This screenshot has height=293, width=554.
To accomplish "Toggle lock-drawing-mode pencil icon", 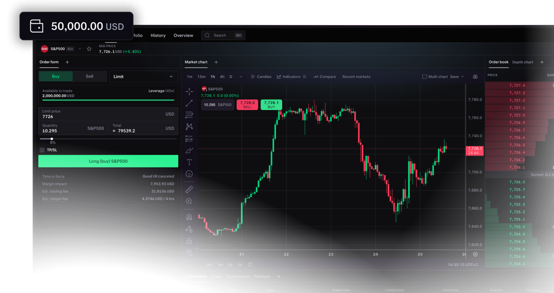I will pyautogui.click(x=189, y=229).
